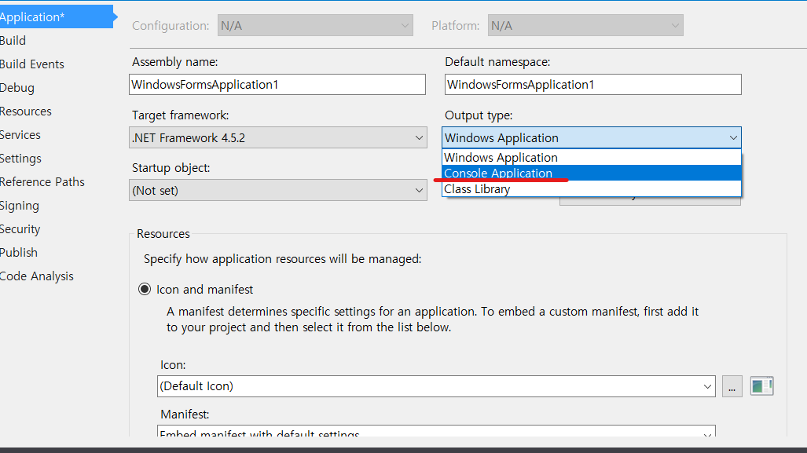This screenshot has width=807, height=453.
Task: Open the Publish tab
Action: tap(19, 253)
